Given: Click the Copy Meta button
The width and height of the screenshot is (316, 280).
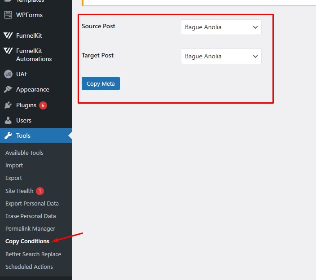Looking at the screenshot, I should click(101, 83).
